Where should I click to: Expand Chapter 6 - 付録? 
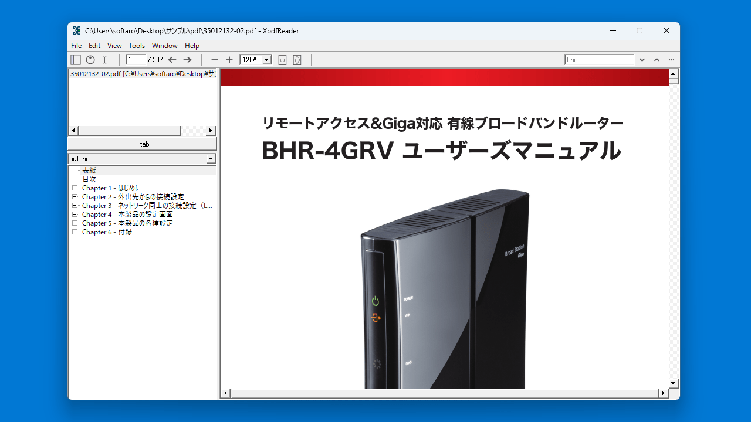coord(75,232)
